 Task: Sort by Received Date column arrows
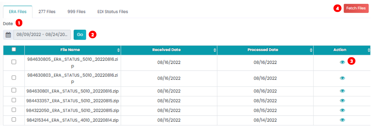click(x=215, y=50)
